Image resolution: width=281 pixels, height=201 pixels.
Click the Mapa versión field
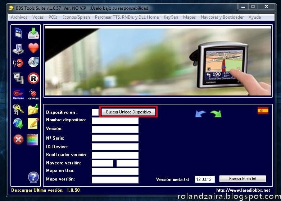coord(115,180)
